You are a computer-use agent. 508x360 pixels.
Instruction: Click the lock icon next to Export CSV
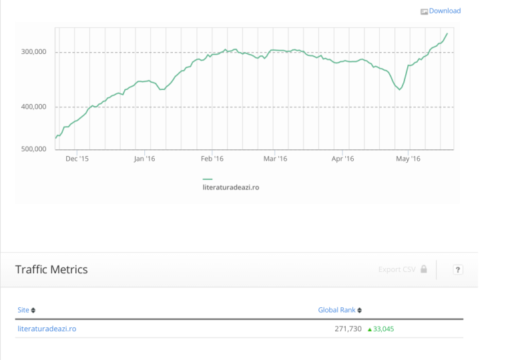[423, 269]
